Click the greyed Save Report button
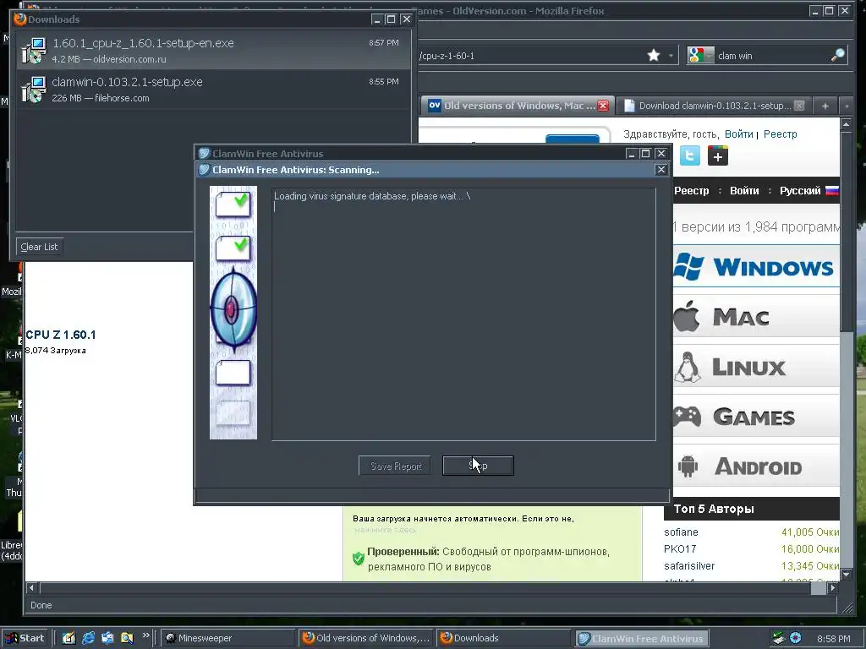The width and height of the screenshot is (866, 649). tap(395, 466)
